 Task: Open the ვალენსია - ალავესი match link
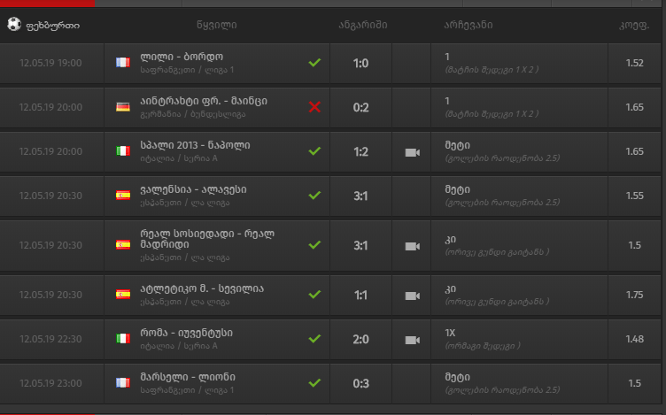coord(193,189)
